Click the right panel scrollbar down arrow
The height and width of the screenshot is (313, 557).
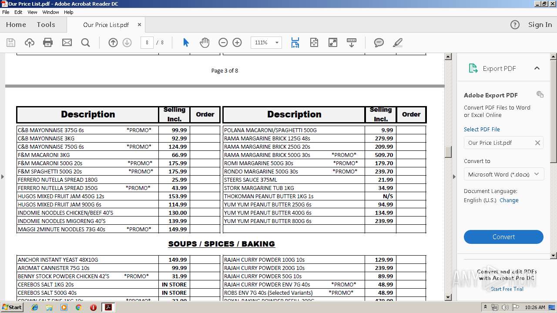tap(553, 256)
